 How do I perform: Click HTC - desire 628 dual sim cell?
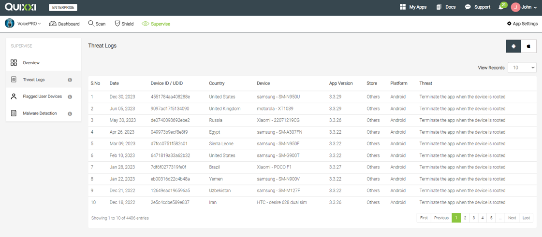pyautogui.click(x=282, y=203)
